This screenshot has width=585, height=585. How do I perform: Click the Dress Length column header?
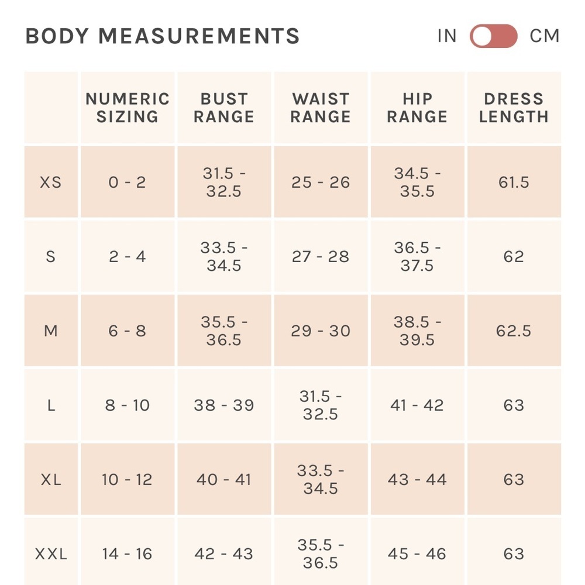pyautogui.click(x=514, y=108)
